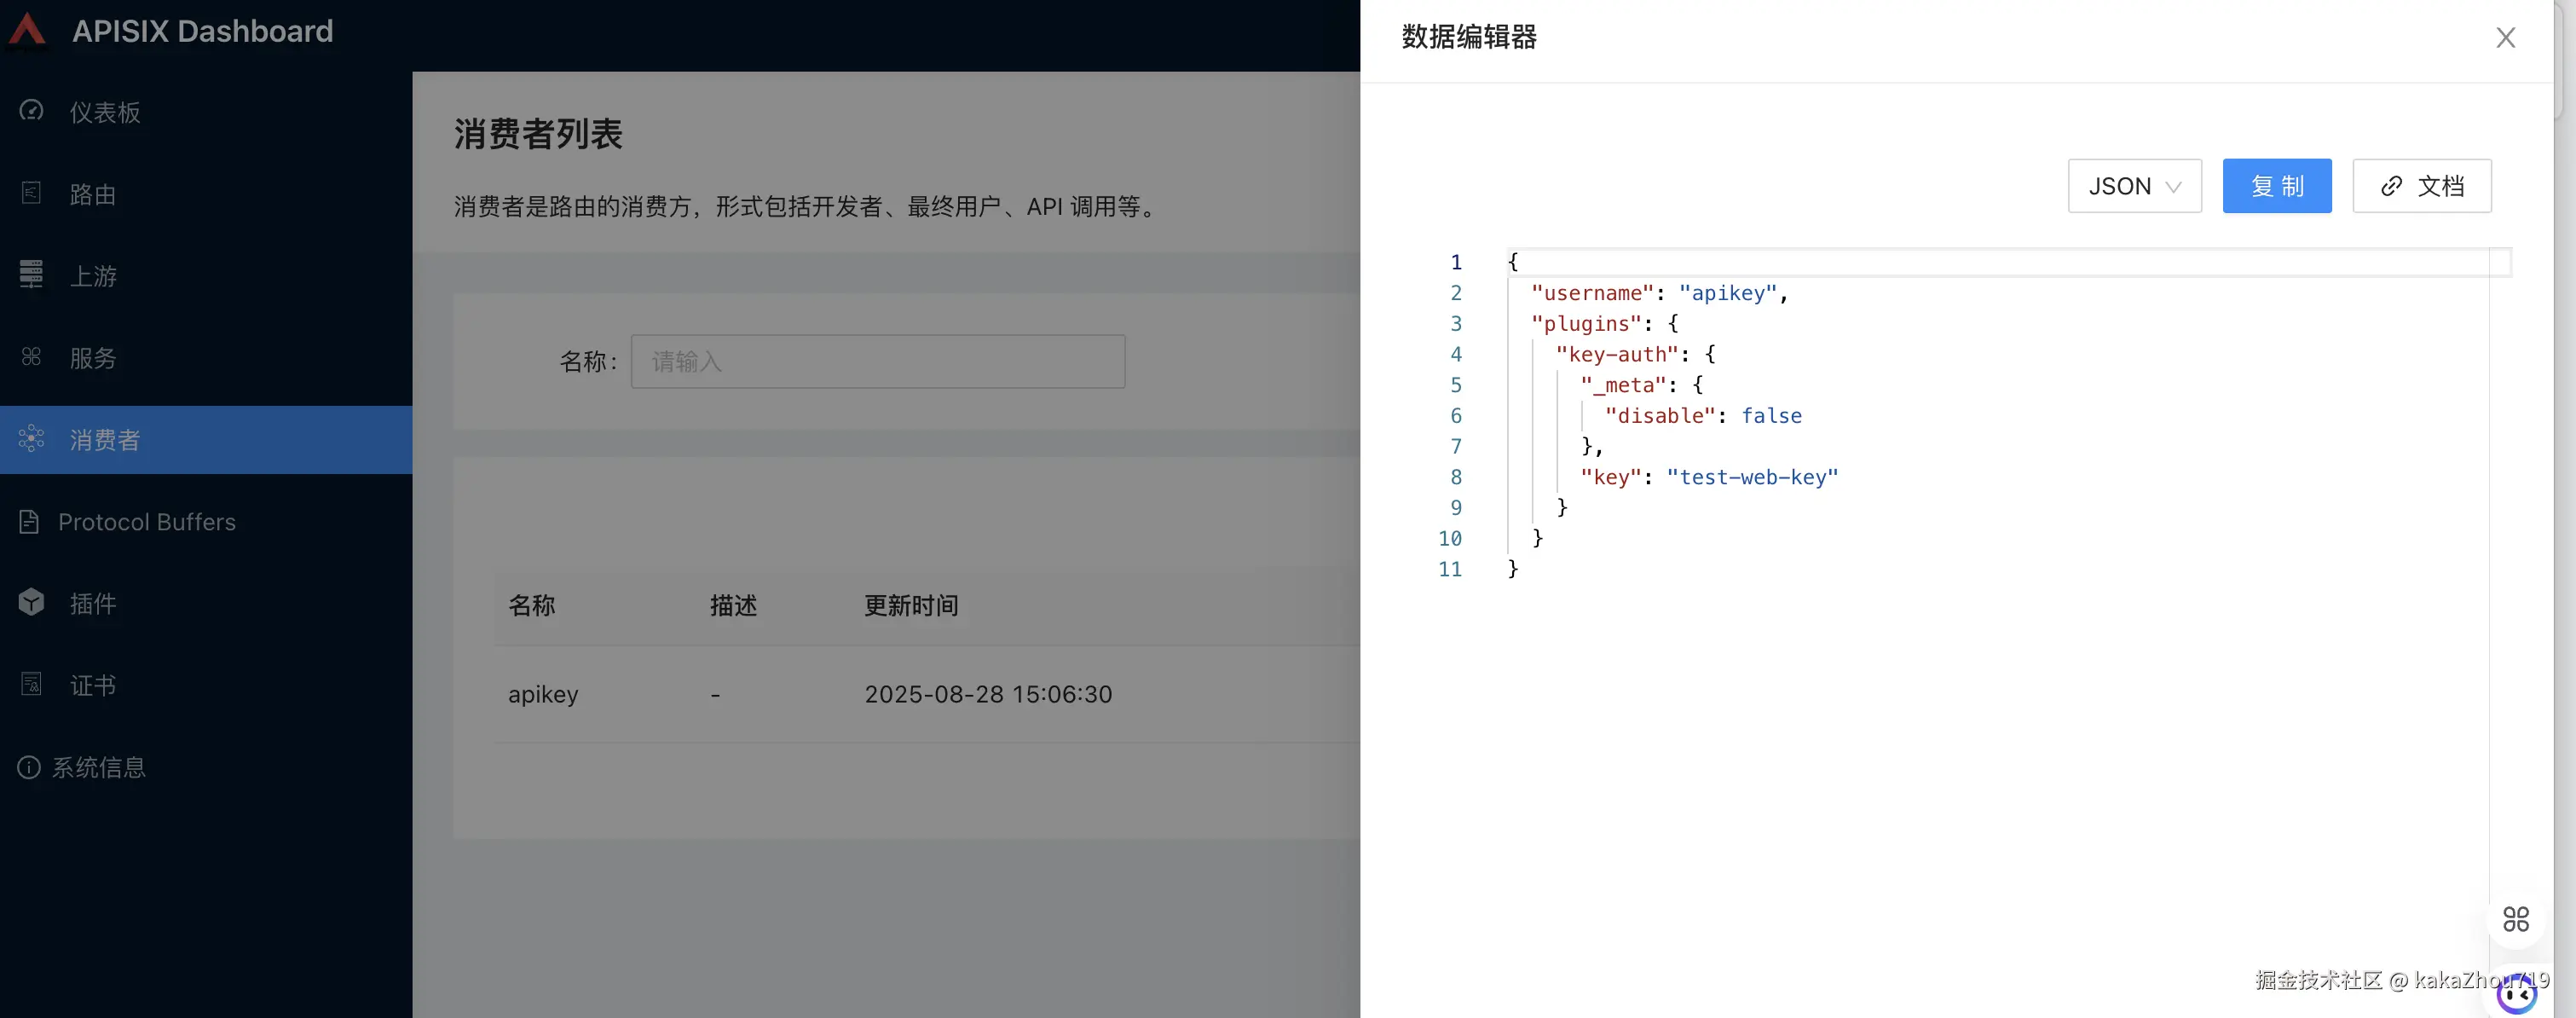Viewport: 2576px width, 1018px height.
Task: Open the 插件 menu item
Action: pos(206,604)
